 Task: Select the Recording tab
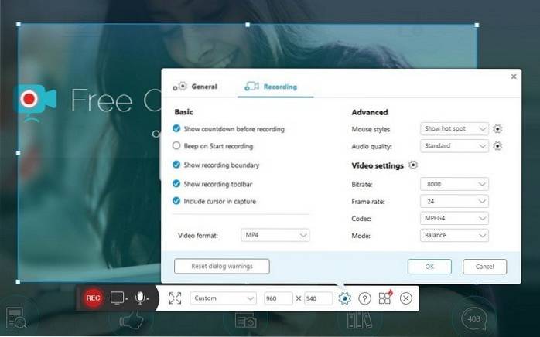[x=271, y=87]
